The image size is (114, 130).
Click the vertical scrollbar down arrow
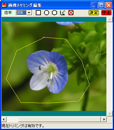(x=110, y=114)
